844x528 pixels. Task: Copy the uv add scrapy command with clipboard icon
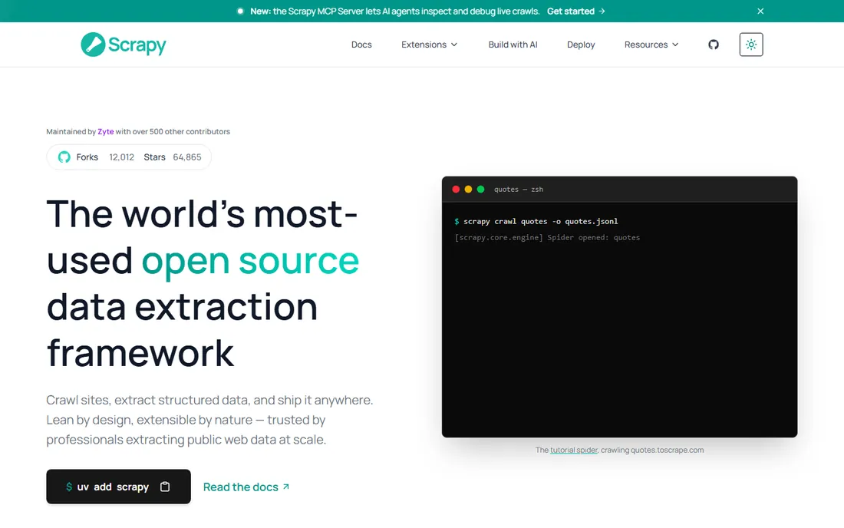(165, 487)
